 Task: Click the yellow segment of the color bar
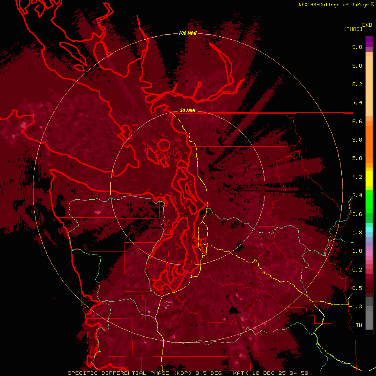coord(369,179)
